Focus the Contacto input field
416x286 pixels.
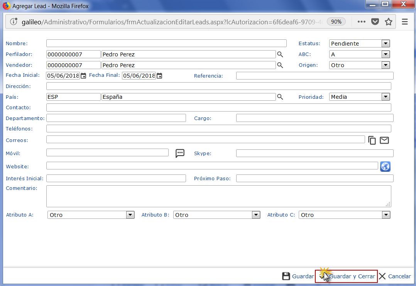pos(218,107)
